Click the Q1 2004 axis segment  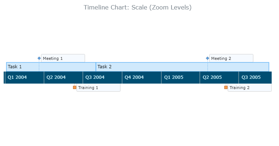(x=25, y=77)
